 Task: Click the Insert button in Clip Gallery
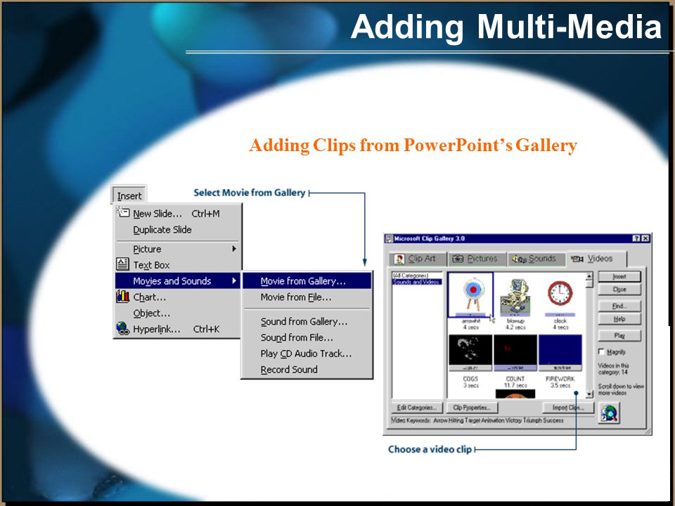[x=619, y=277]
